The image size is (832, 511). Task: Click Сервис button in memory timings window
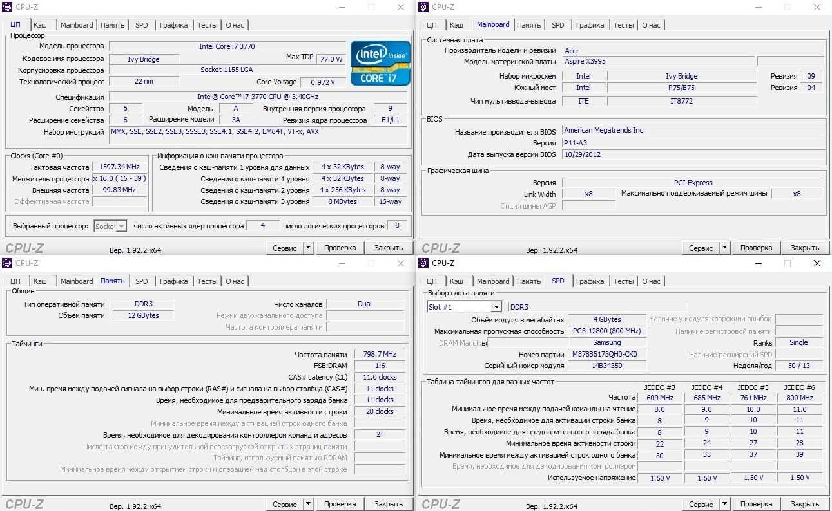285,504
